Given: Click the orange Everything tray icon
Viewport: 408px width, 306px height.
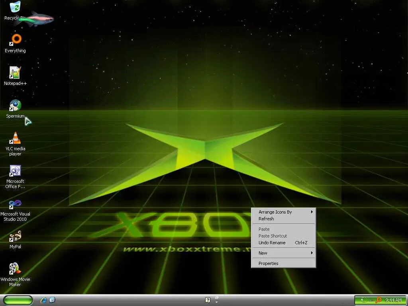Looking at the screenshot, I should pyautogui.click(x=379, y=300).
